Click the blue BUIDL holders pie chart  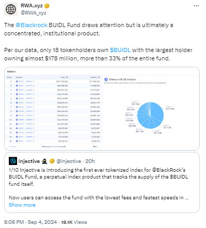[150, 116]
